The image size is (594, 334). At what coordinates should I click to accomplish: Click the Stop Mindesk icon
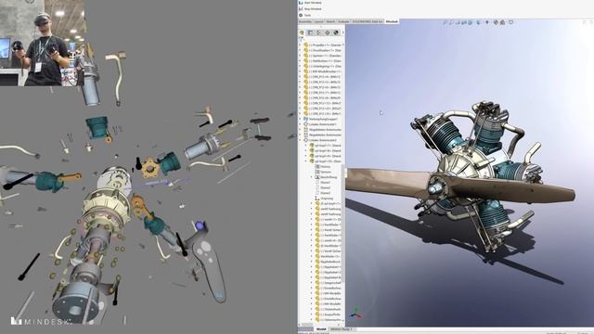[301, 8]
